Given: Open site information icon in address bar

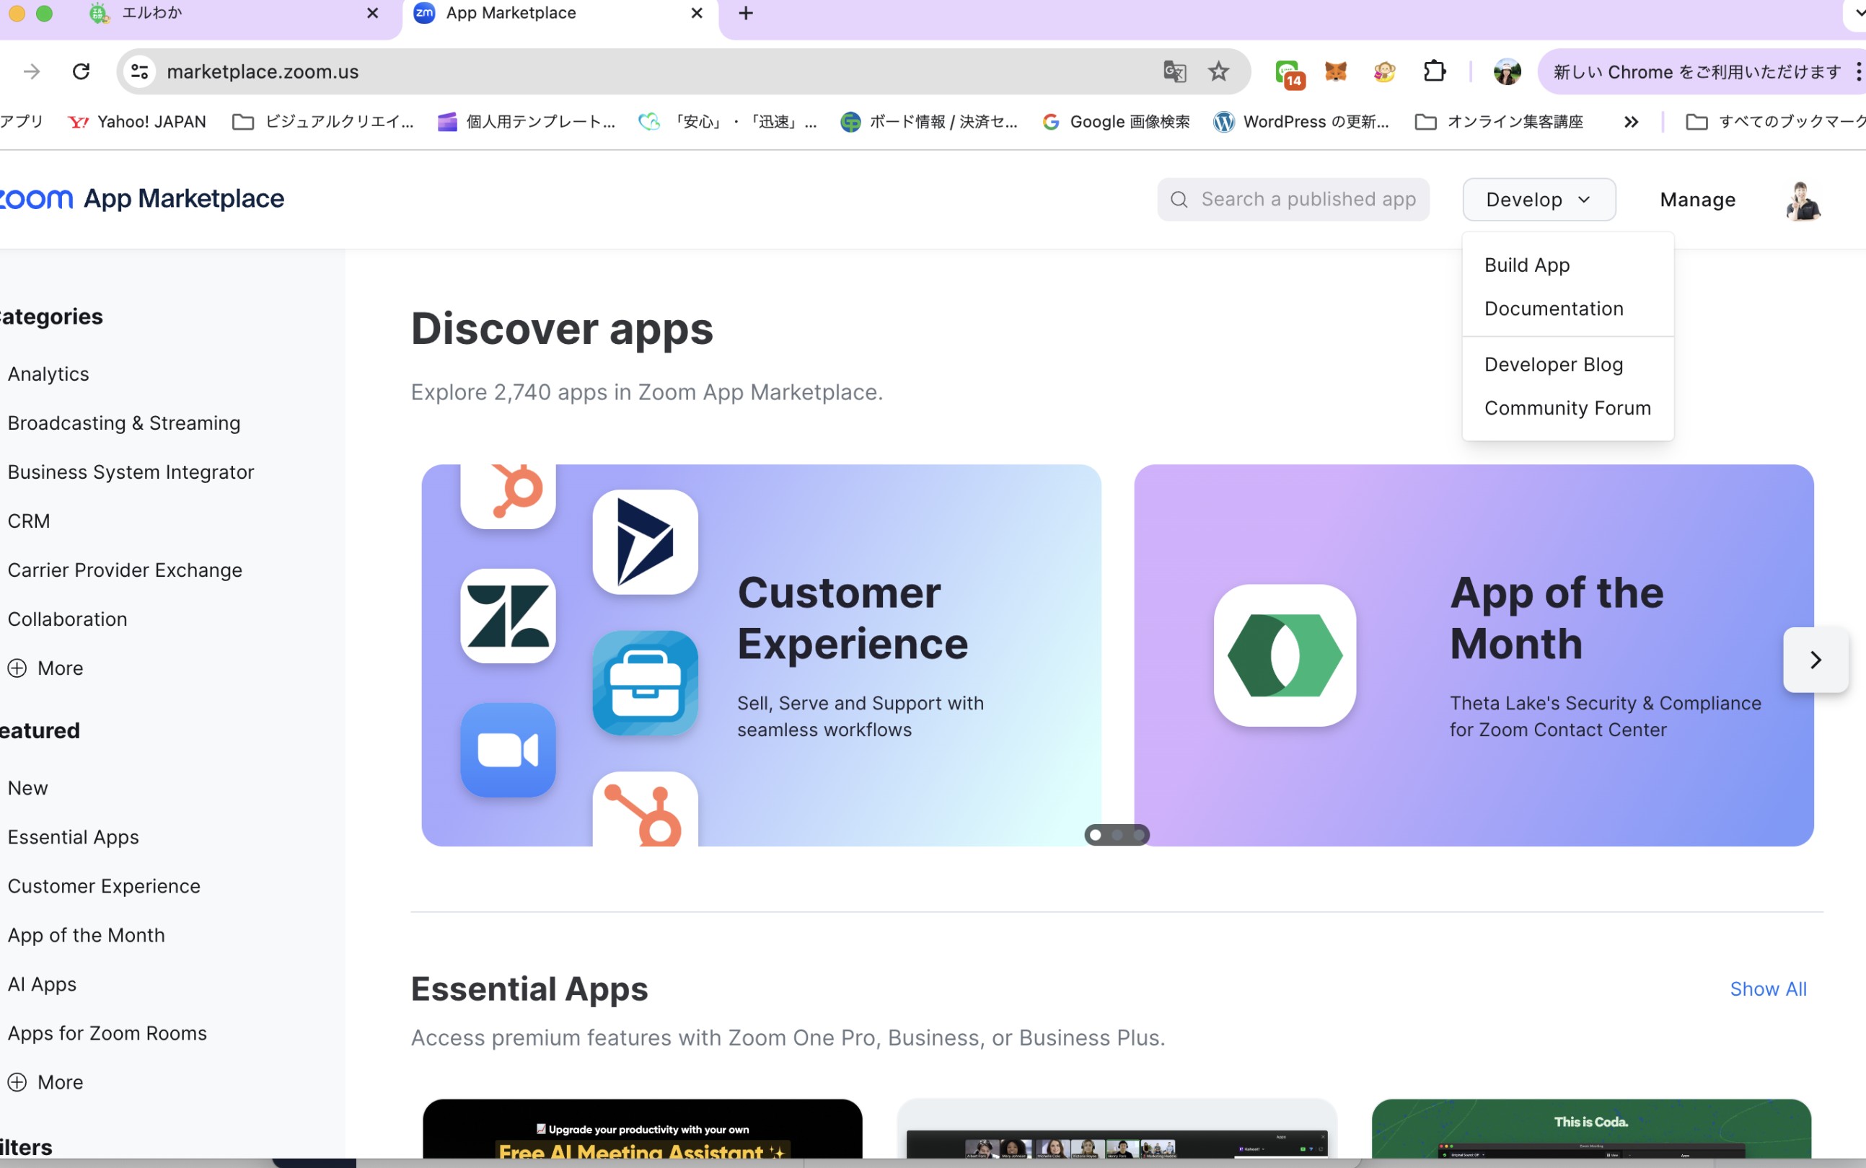Looking at the screenshot, I should pos(139,72).
